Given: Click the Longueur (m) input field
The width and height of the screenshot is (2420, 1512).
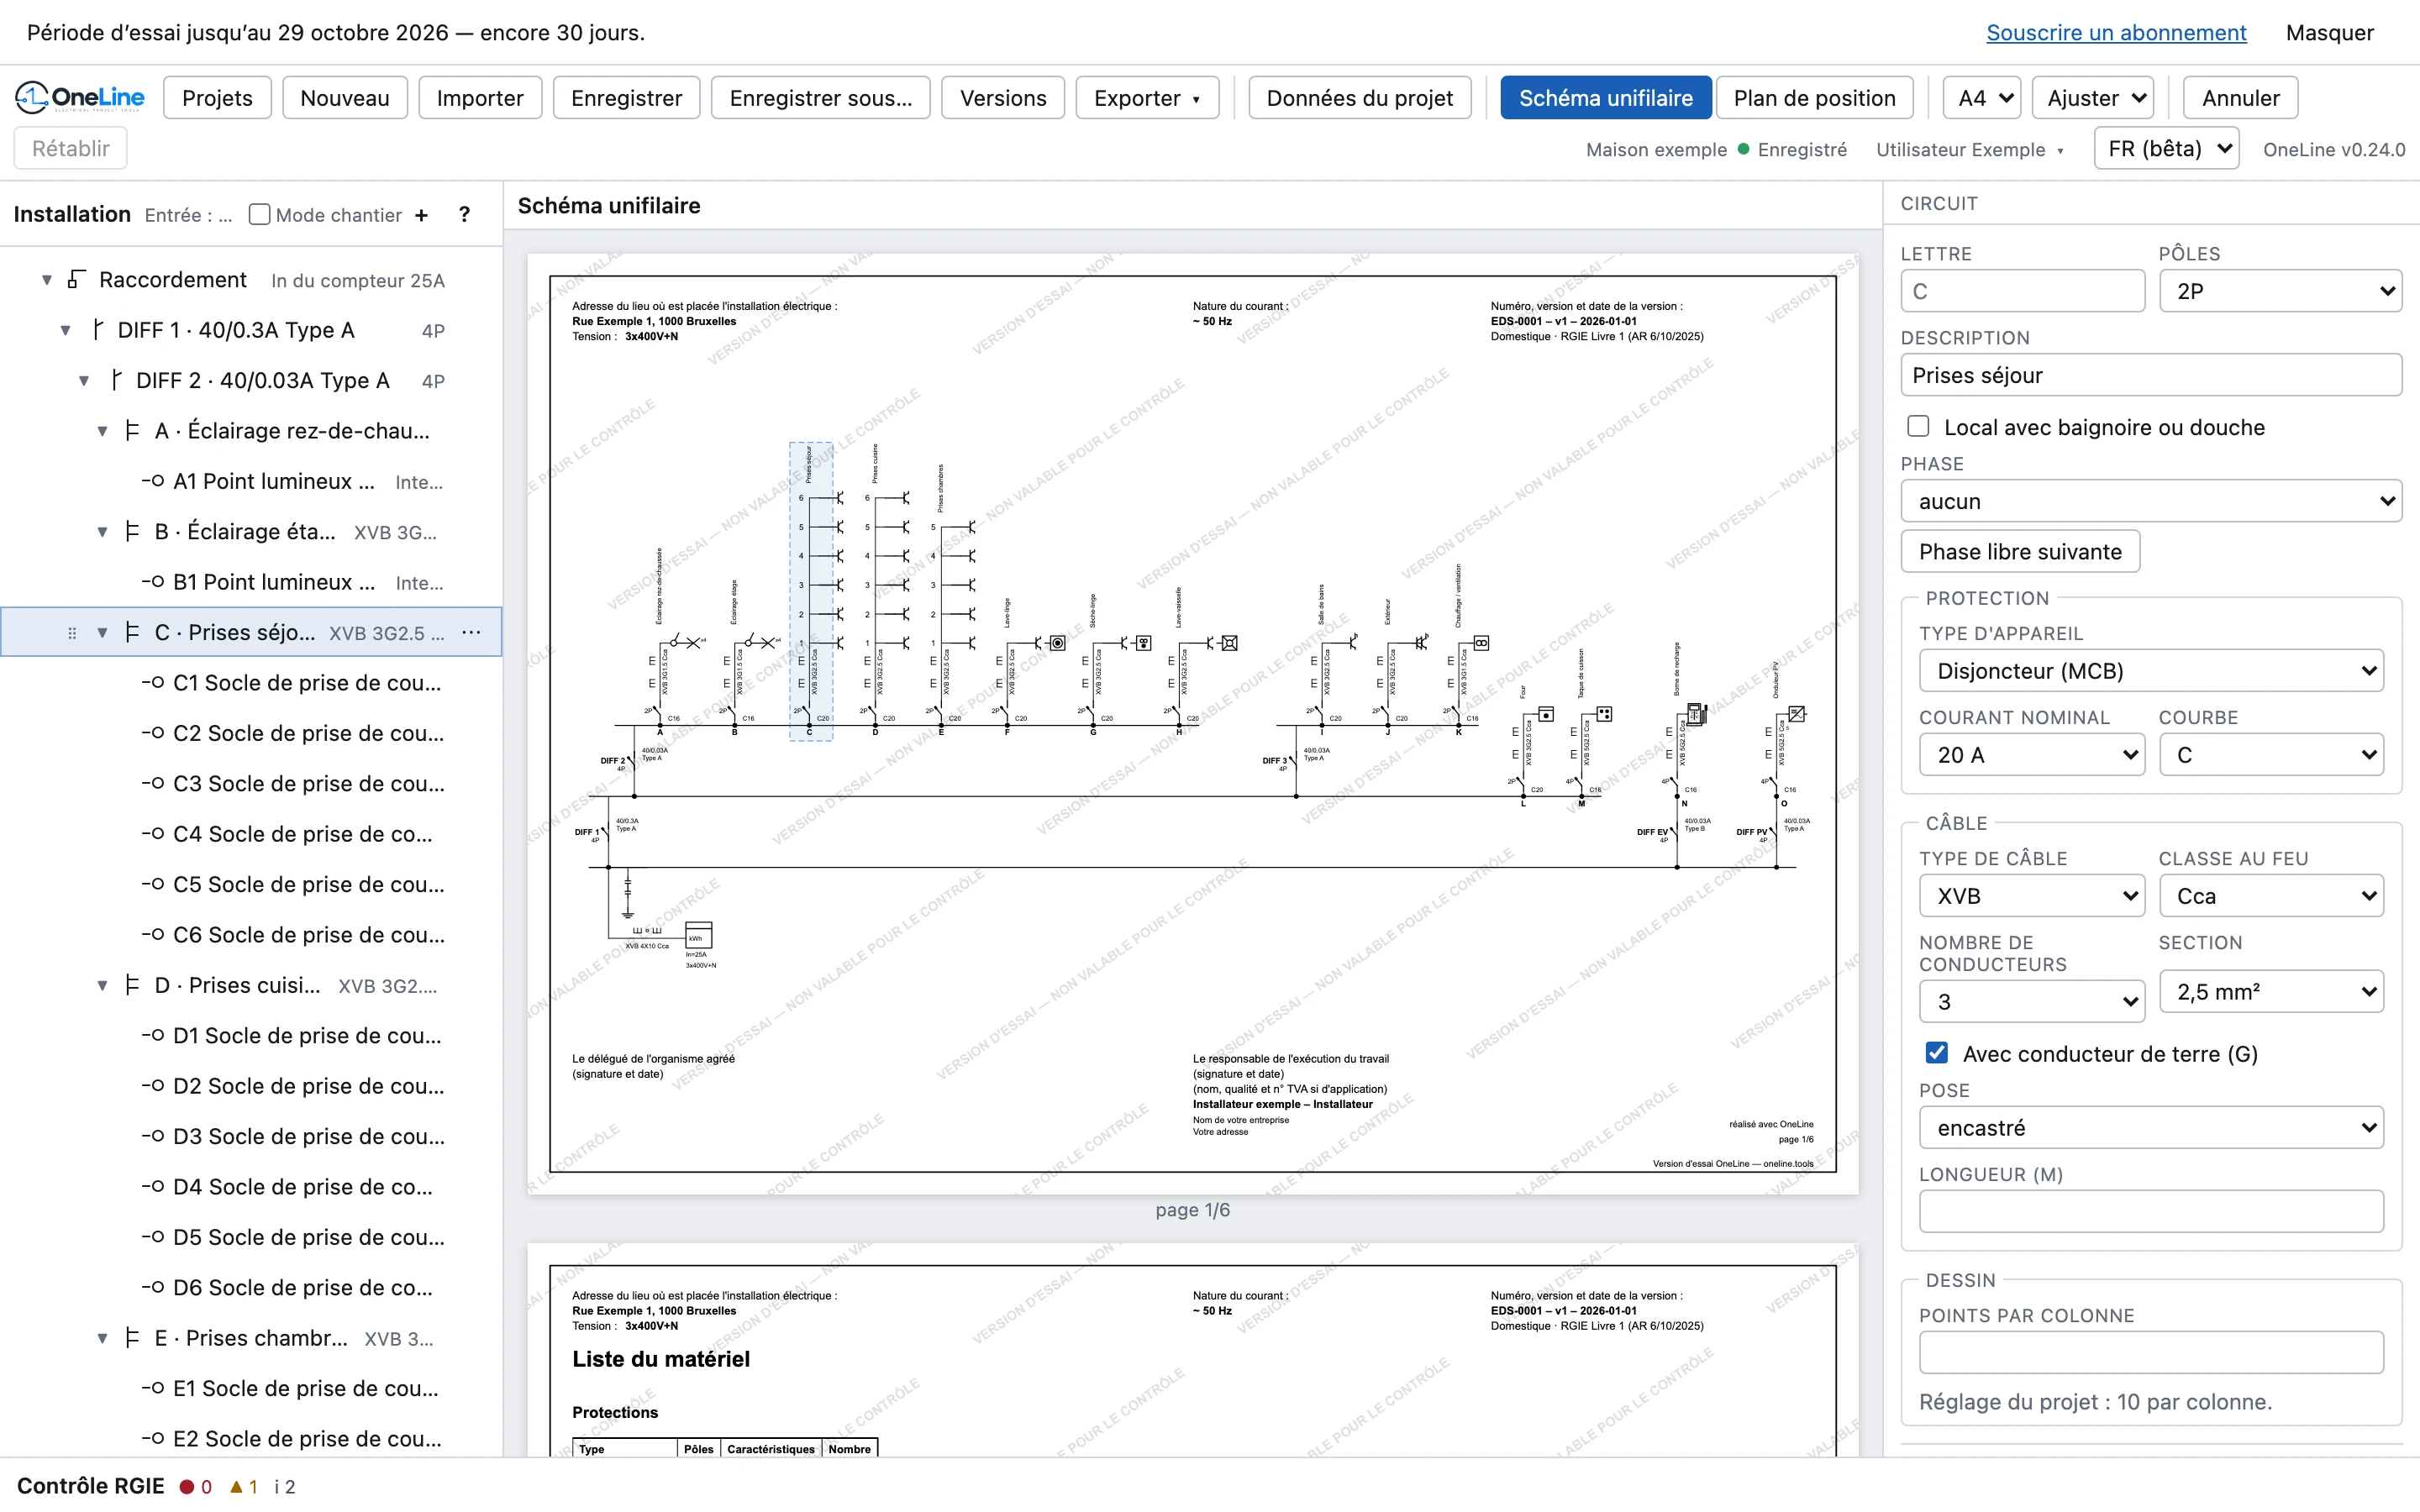Looking at the screenshot, I should tap(2150, 1211).
